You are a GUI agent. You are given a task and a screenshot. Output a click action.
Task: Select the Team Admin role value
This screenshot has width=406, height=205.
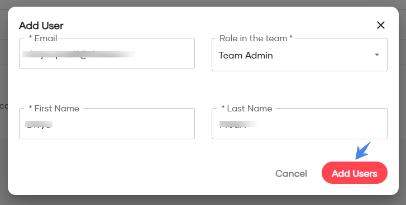pyautogui.click(x=246, y=55)
